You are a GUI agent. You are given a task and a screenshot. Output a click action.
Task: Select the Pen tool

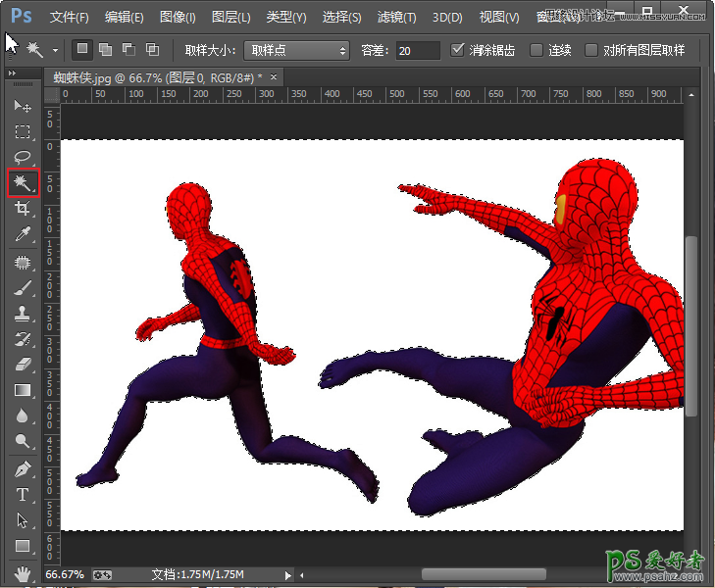(23, 469)
